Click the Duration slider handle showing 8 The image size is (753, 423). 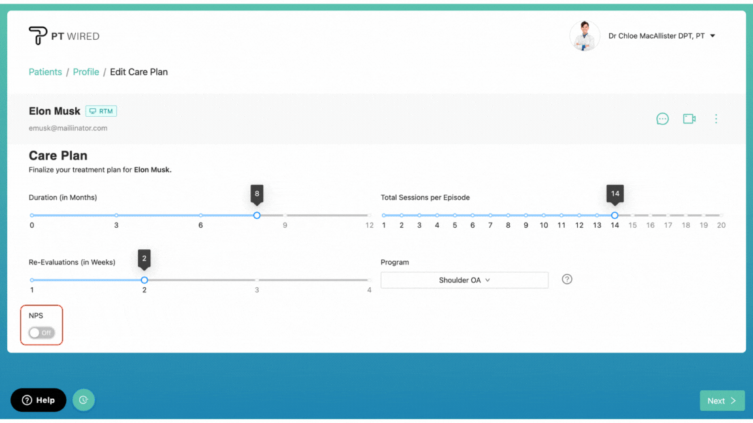point(257,215)
